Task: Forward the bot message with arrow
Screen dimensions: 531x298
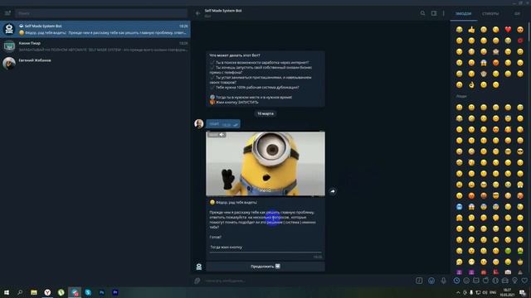Action: 333,191
